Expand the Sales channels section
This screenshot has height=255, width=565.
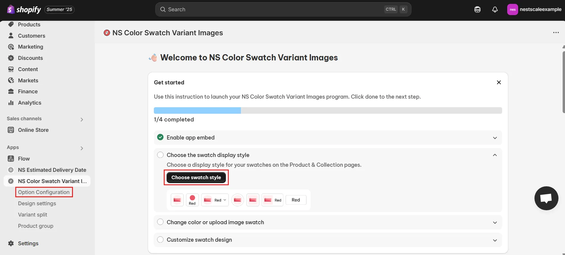pos(82,120)
